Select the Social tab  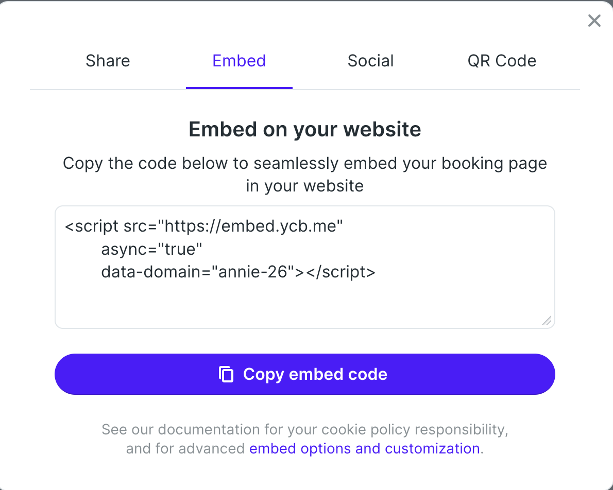point(370,60)
